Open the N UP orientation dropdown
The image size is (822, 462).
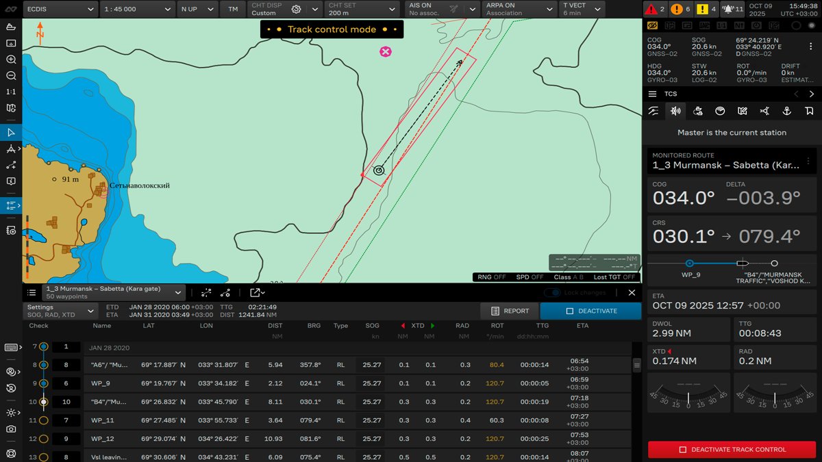point(197,10)
